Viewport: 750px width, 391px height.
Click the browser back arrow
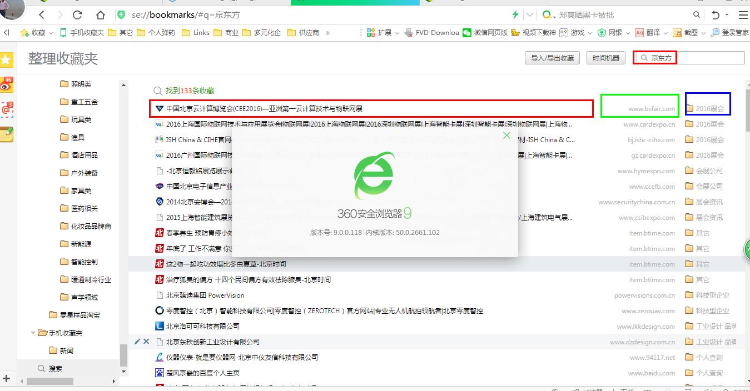pyautogui.click(x=42, y=14)
